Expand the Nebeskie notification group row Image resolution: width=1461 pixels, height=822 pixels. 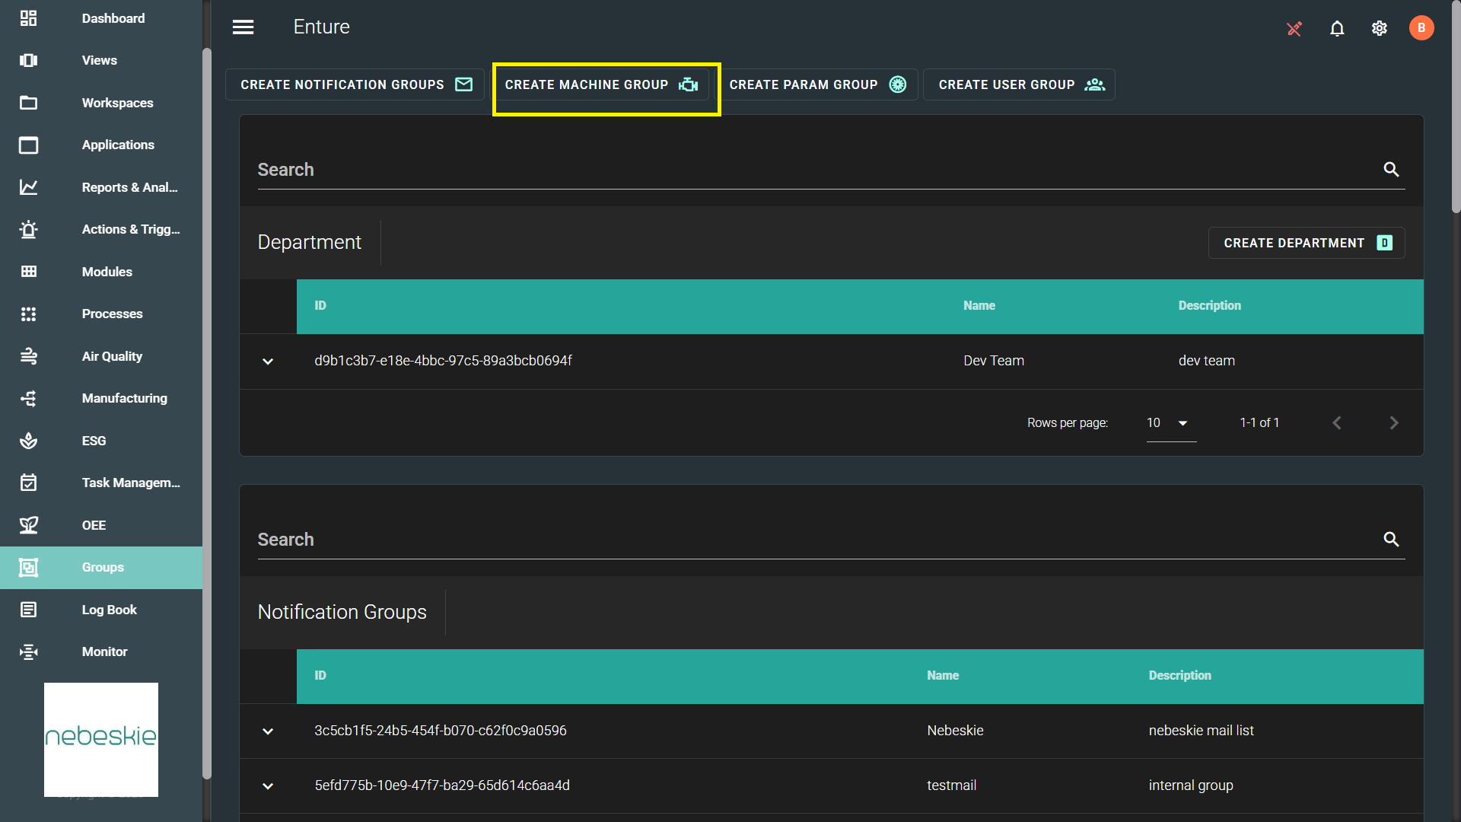268,731
